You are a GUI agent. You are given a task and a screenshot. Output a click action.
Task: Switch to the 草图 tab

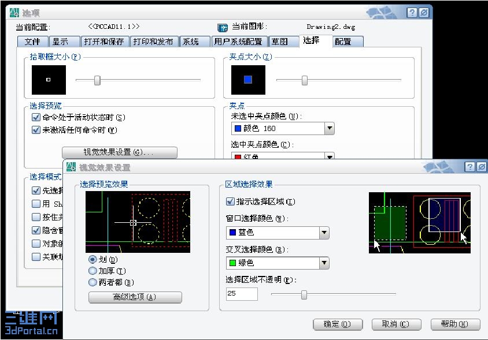pos(283,42)
